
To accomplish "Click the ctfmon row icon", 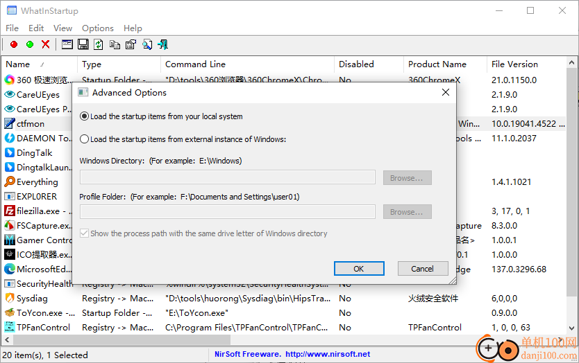I will point(10,123).
